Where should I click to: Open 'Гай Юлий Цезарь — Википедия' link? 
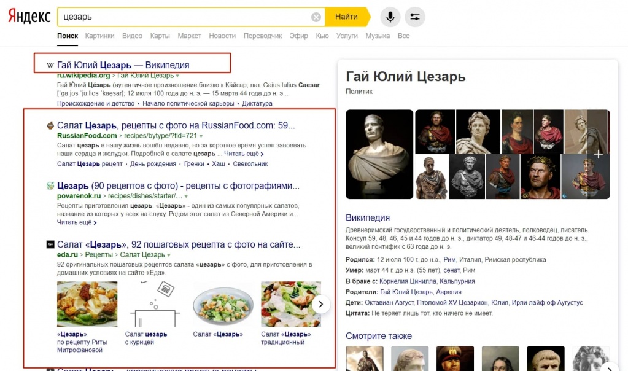[123, 65]
